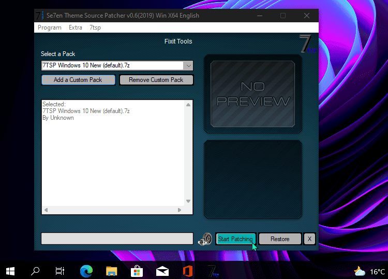
Task: Click the empty progress bar at the bottom
Action: point(117,239)
